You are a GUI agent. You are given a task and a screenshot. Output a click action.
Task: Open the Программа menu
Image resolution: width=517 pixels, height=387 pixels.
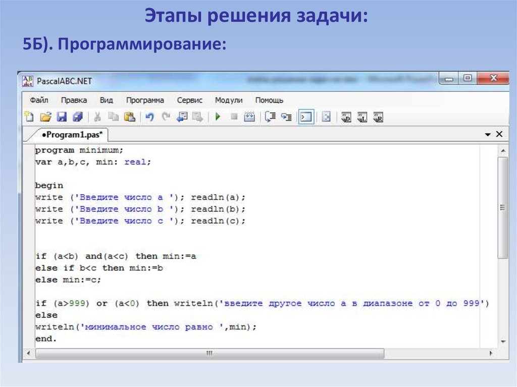tap(145, 100)
